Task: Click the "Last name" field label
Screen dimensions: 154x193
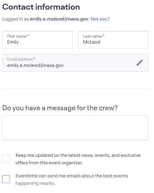Action: pyautogui.click(x=93, y=36)
